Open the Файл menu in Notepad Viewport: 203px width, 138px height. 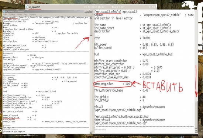[5, 14]
